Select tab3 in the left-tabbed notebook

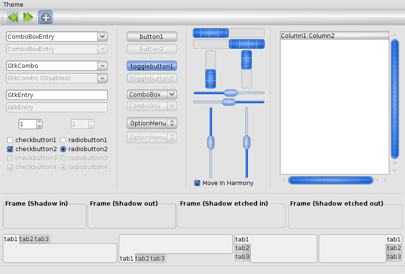(242, 257)
